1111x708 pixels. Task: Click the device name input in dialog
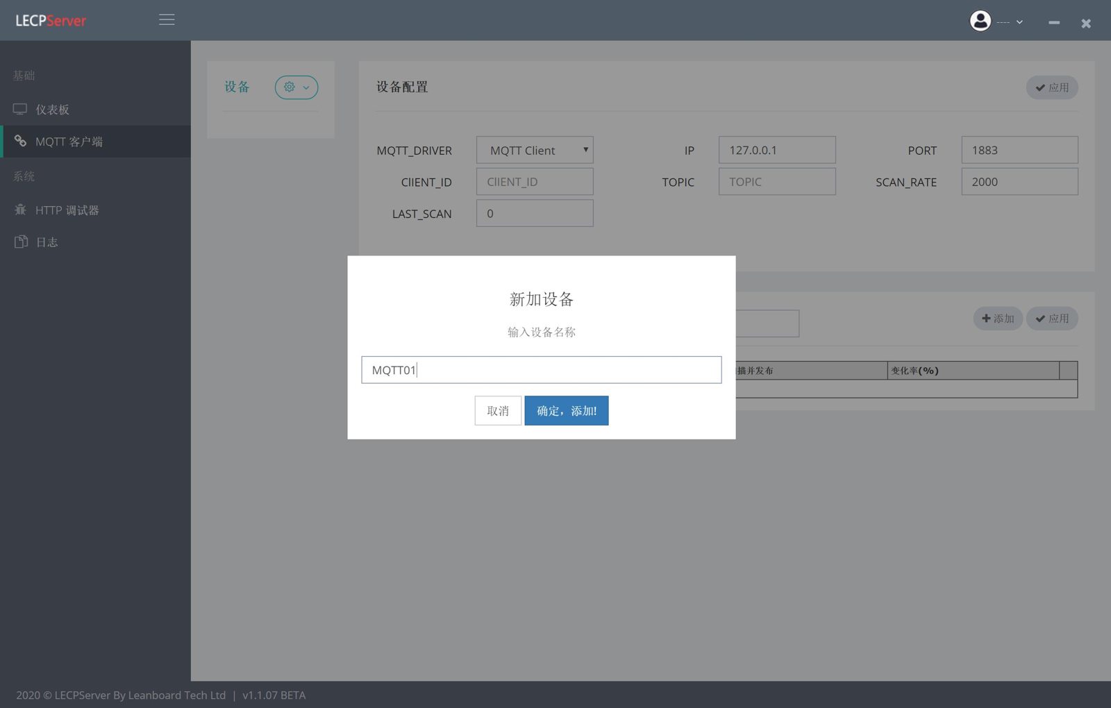click(x=542, y=370)
